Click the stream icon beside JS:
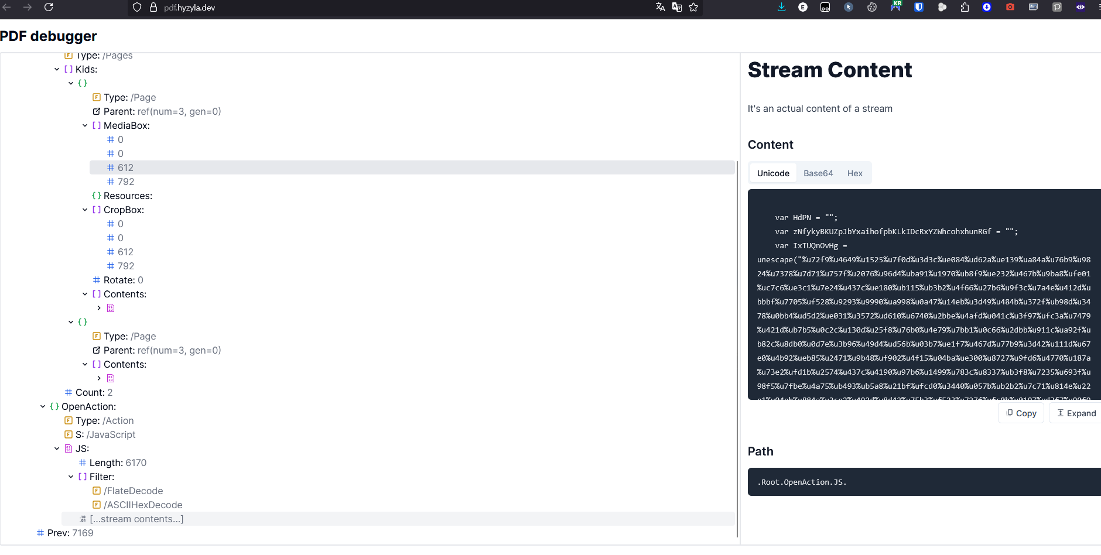Image resolution: width=1101 pixels, height=555 pixels. click(69, 448)
